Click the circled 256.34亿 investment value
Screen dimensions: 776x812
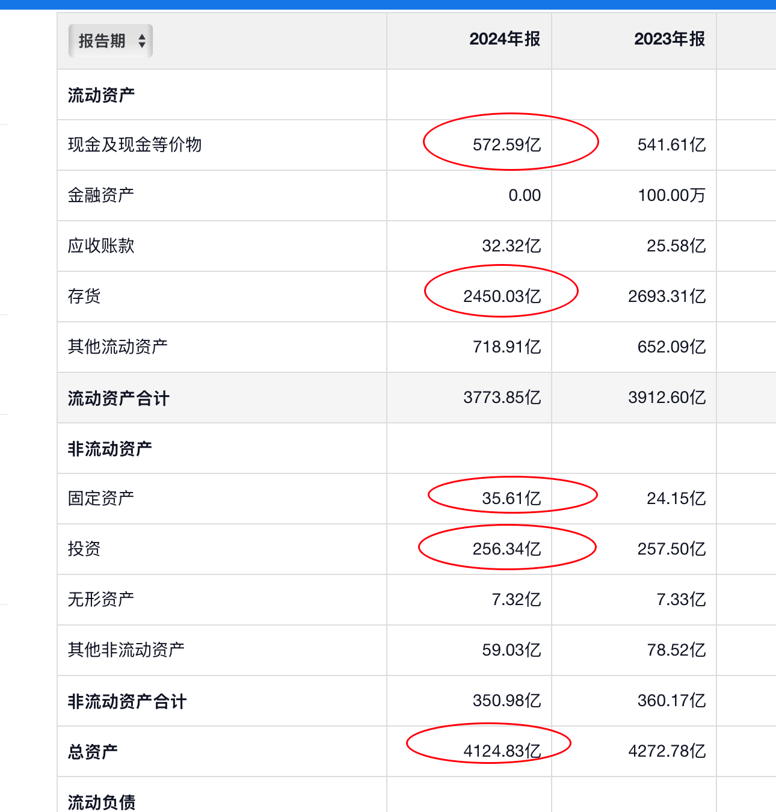click(x=507, y=549)
